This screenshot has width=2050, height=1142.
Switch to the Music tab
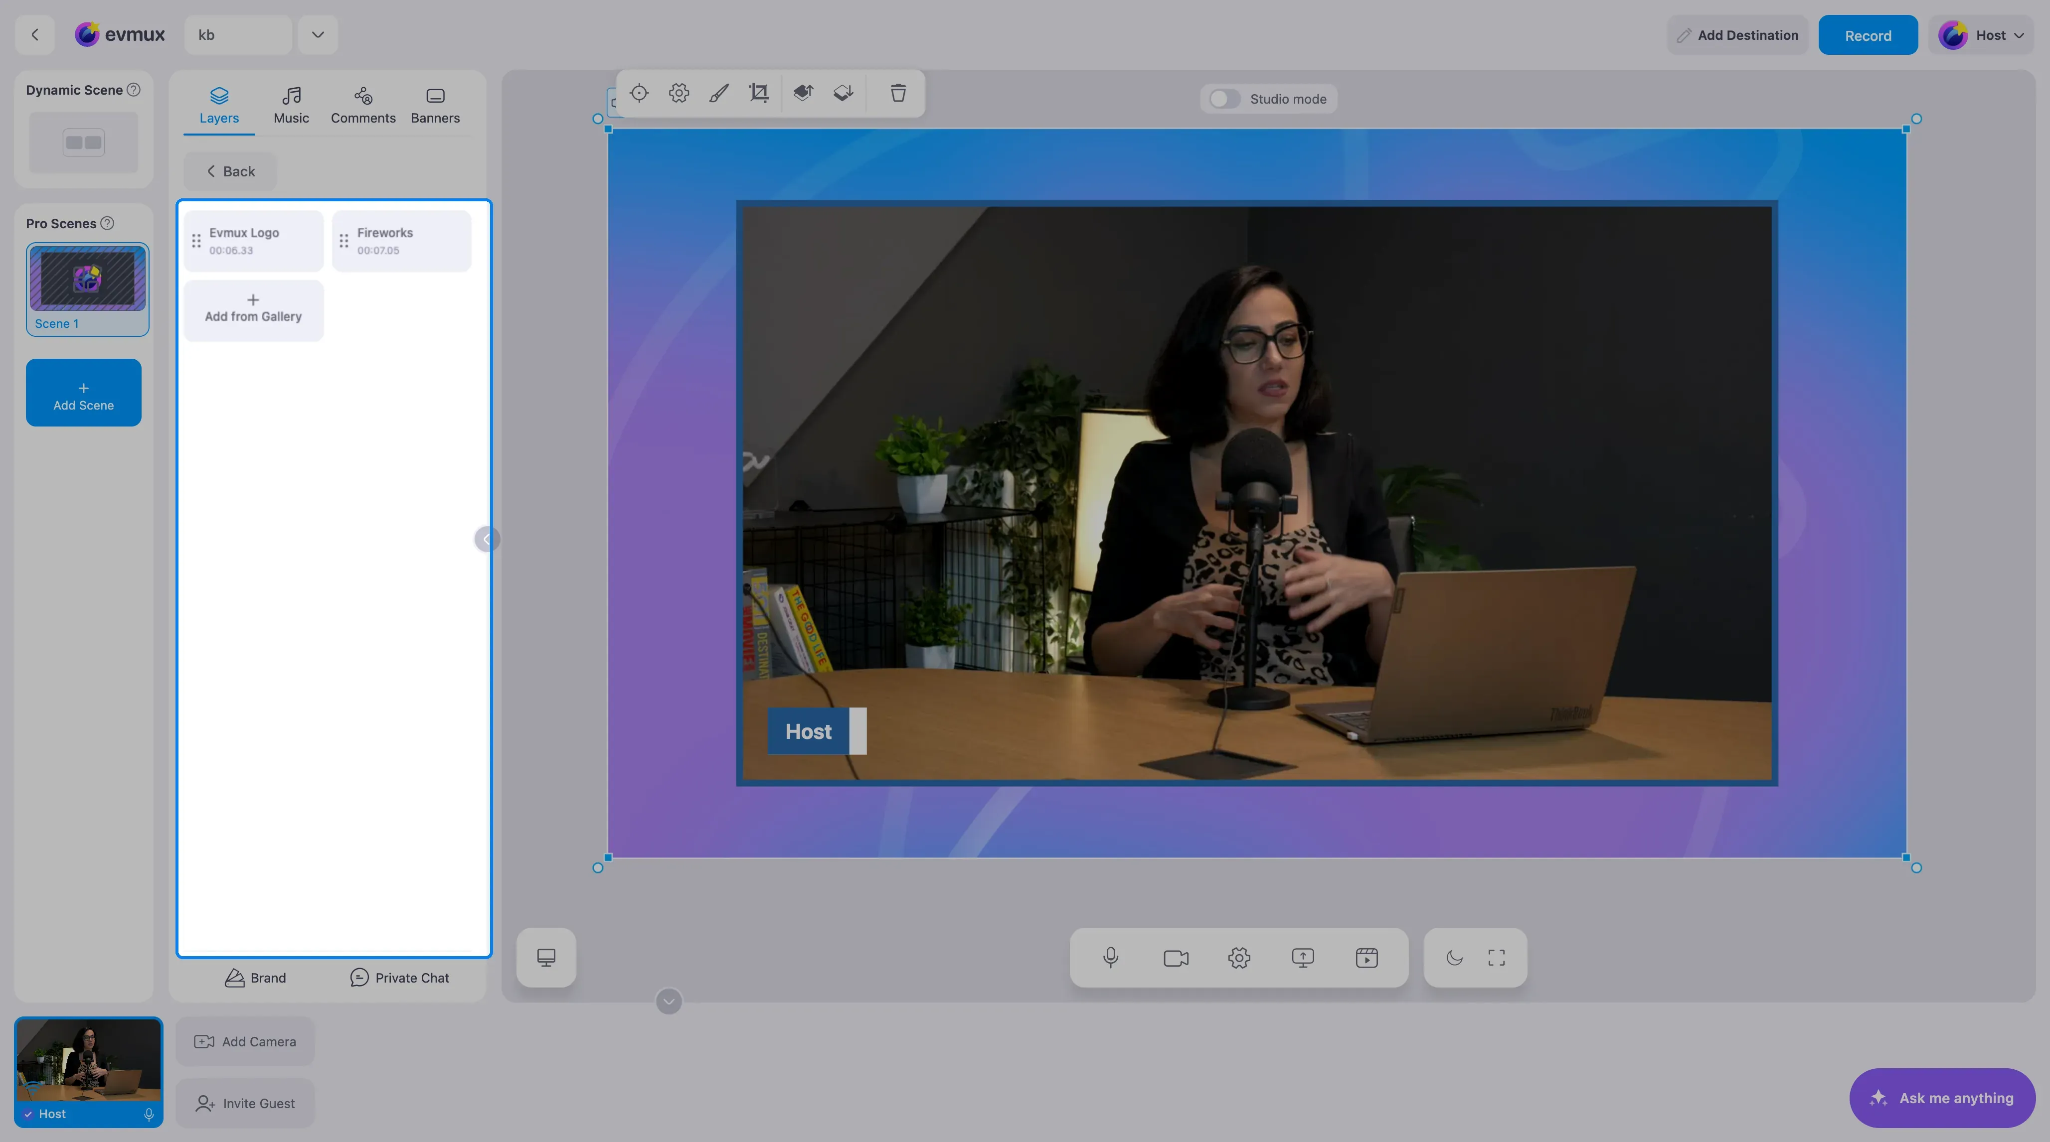(291, 106)
